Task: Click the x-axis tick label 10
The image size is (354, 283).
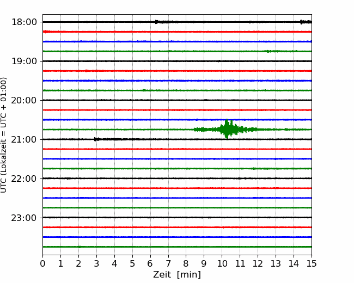Action: click(222, 263)
